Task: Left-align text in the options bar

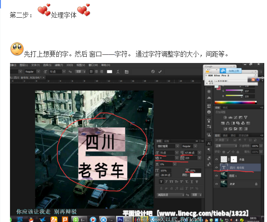Action: (91, 72)
